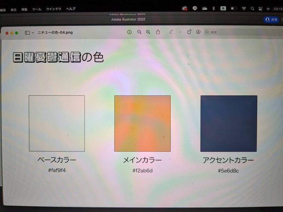283x212 pixels.
Task: Click the base color swatch #faf9f4
Action: tap(57, 123)
